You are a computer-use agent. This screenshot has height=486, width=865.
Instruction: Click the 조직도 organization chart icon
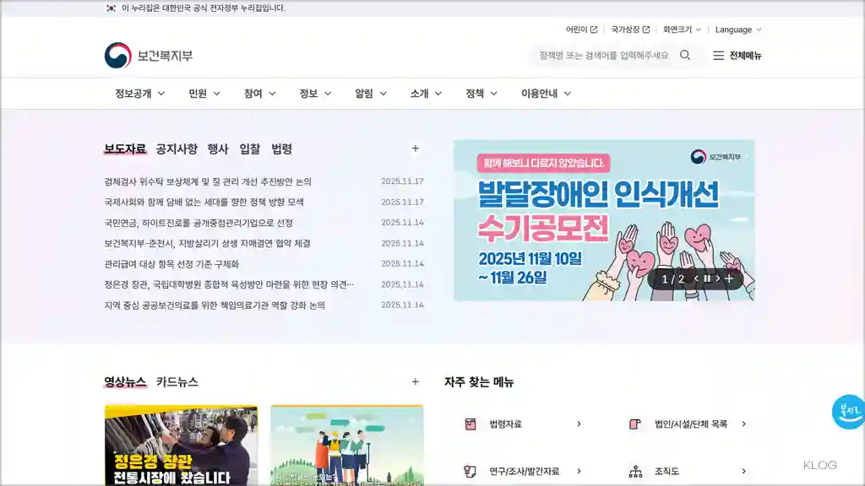634,471
